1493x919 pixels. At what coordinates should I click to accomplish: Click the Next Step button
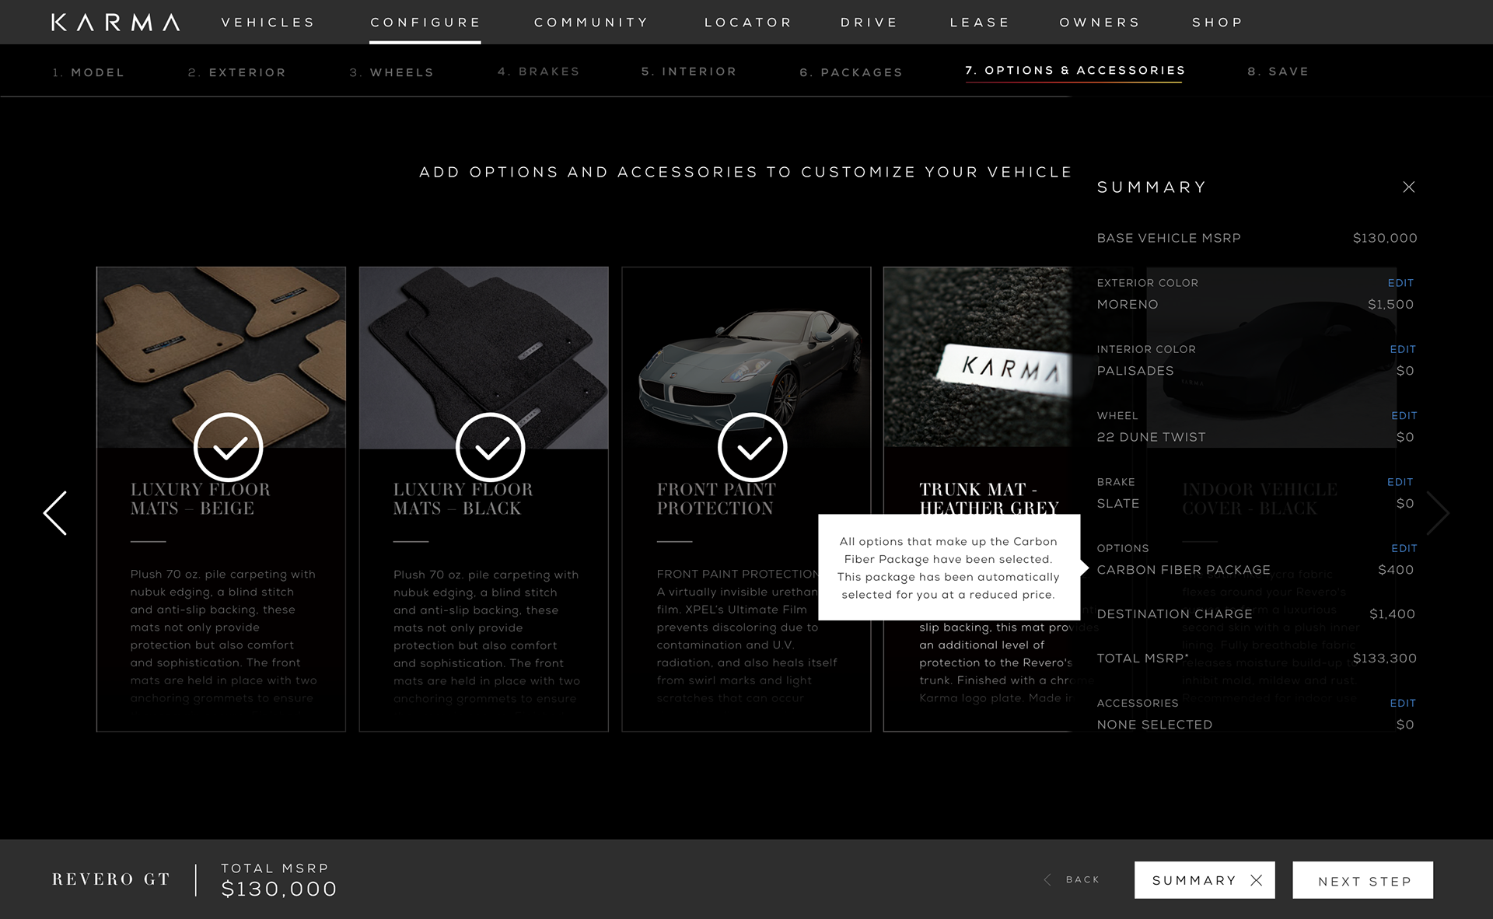tap(1362, 880)
